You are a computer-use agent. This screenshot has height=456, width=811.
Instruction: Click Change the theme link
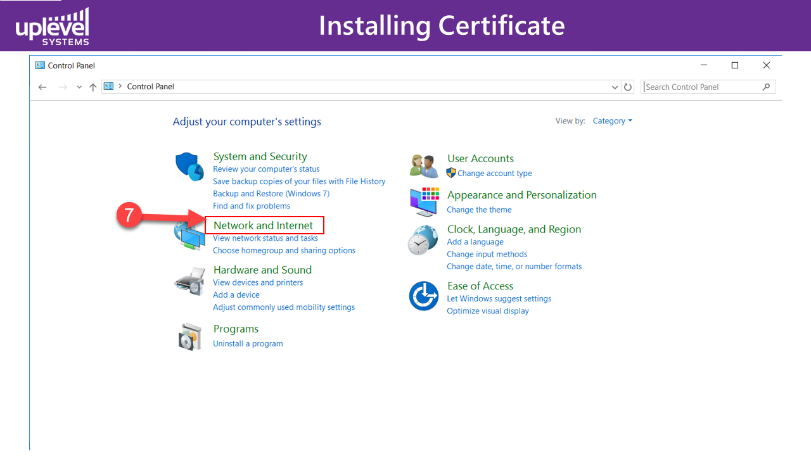coord(479,210)
